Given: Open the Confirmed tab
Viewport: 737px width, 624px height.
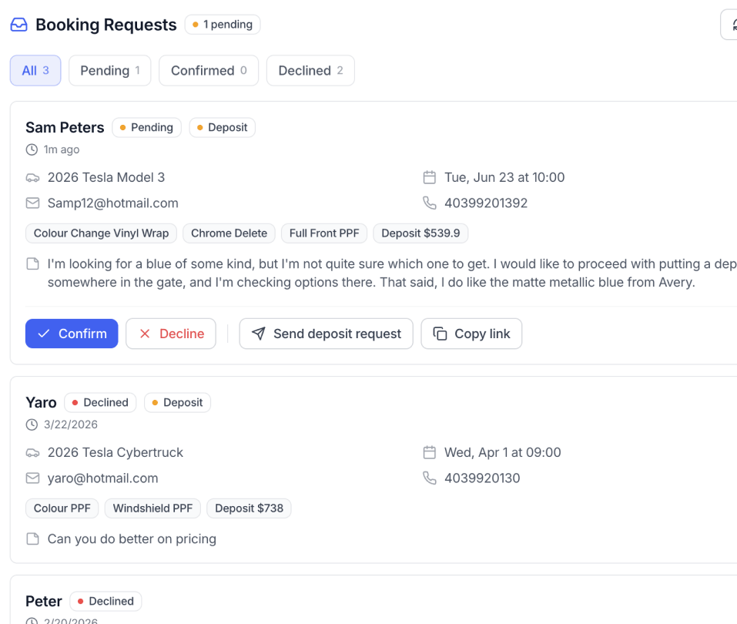Looking at the screenshot, I should click(x=209, y=71).
